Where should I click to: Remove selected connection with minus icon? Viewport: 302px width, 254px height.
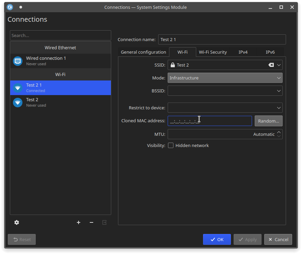click(91, 222)
